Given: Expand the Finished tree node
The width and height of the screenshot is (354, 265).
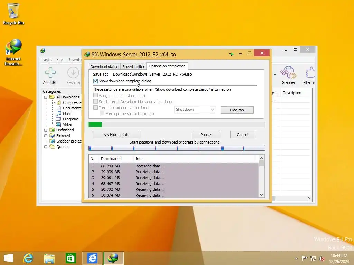Looking at the screenshot, I should (x=46, y=136).
